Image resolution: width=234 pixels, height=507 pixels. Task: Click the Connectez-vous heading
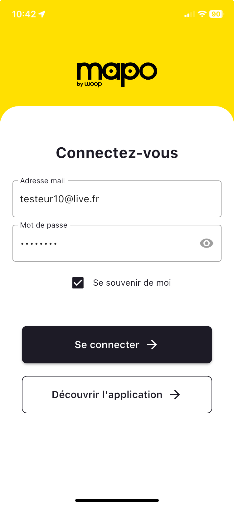coord(117,153)
